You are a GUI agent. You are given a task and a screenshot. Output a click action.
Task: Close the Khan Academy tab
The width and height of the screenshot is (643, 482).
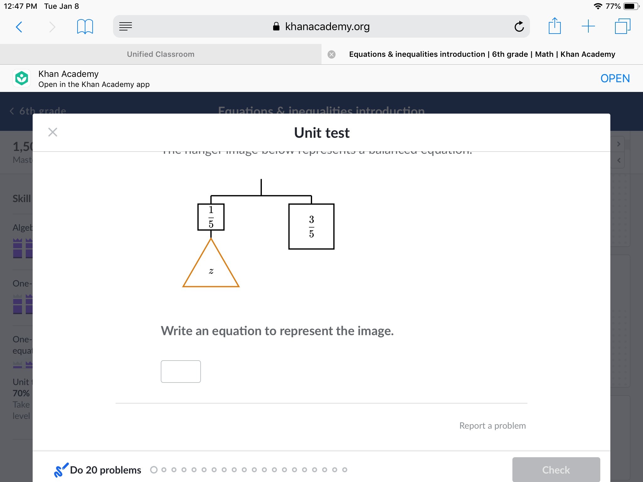click(x=331, y=55)
